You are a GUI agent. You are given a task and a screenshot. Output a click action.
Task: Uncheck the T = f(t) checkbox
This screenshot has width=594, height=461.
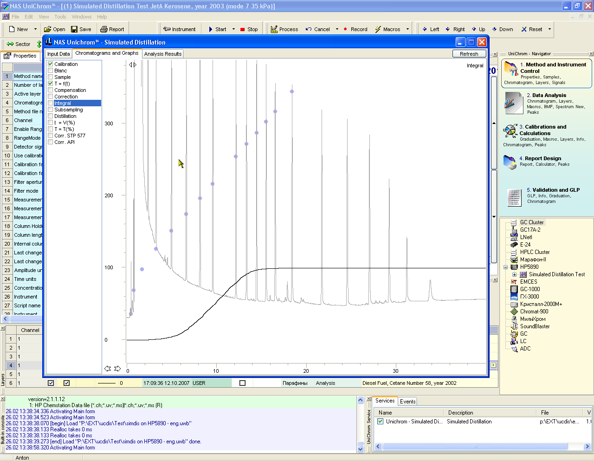(x=51, y=84)
